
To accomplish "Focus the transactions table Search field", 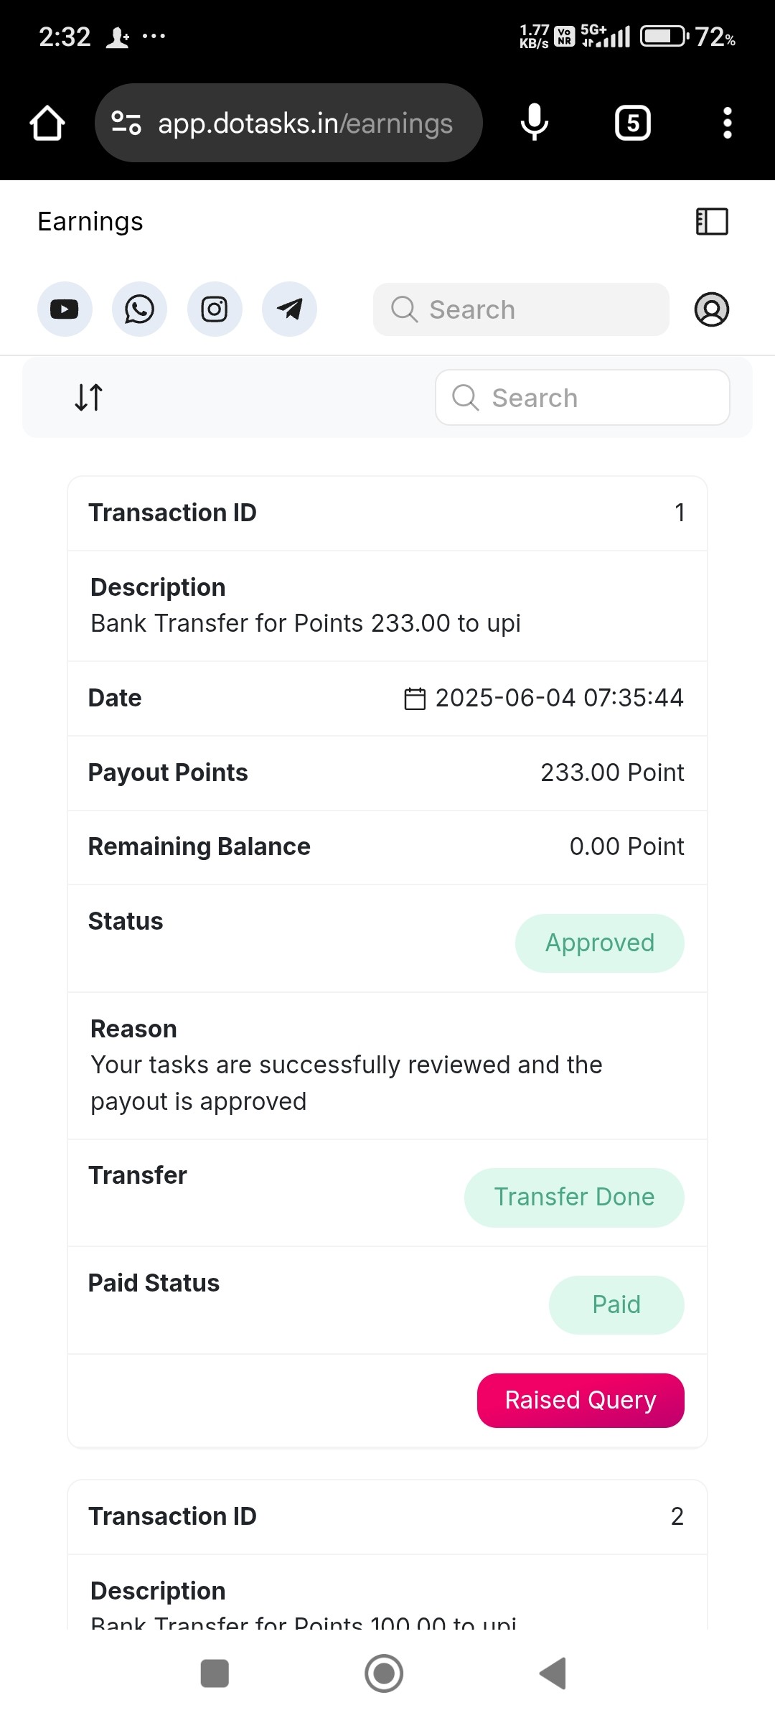I will click(583, 398).
